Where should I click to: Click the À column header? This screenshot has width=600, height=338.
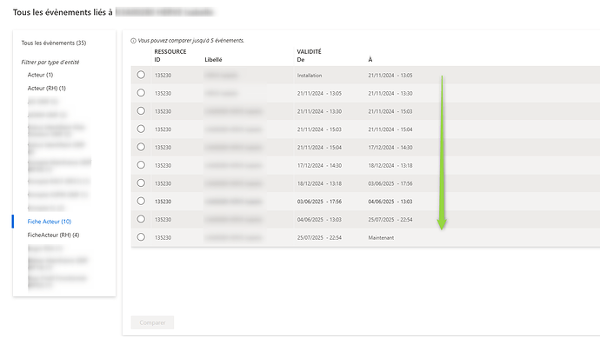pyautogui.click(x=370, y=60)
